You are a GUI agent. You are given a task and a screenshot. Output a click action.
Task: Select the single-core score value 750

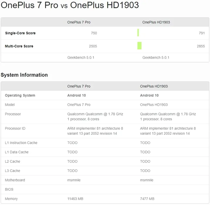94,33
